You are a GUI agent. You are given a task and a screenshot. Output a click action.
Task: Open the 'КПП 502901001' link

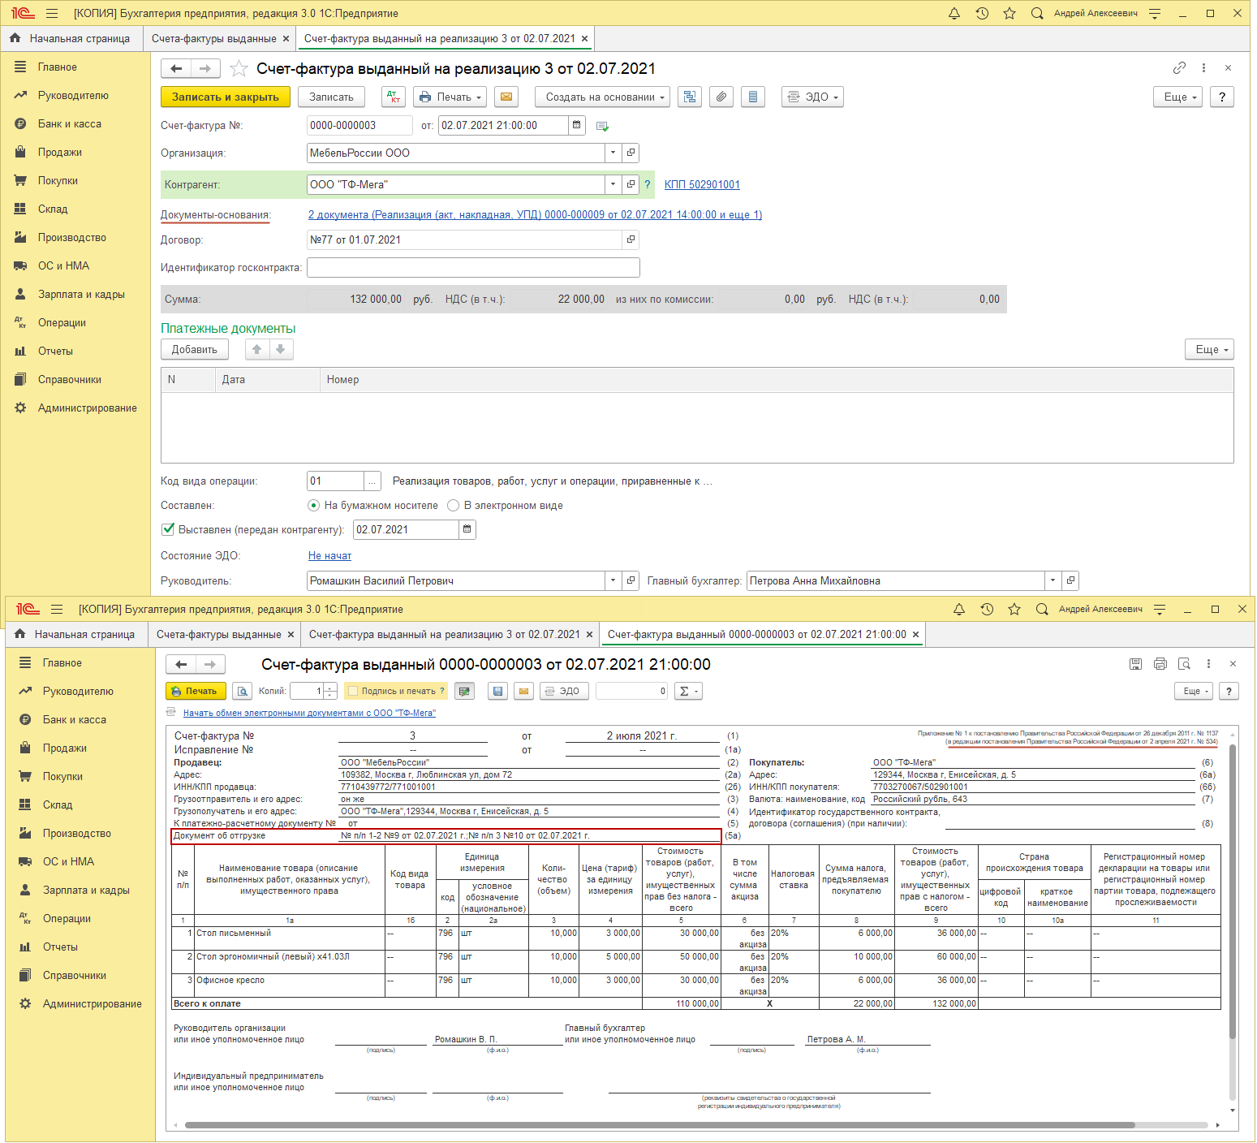(702, 184)
